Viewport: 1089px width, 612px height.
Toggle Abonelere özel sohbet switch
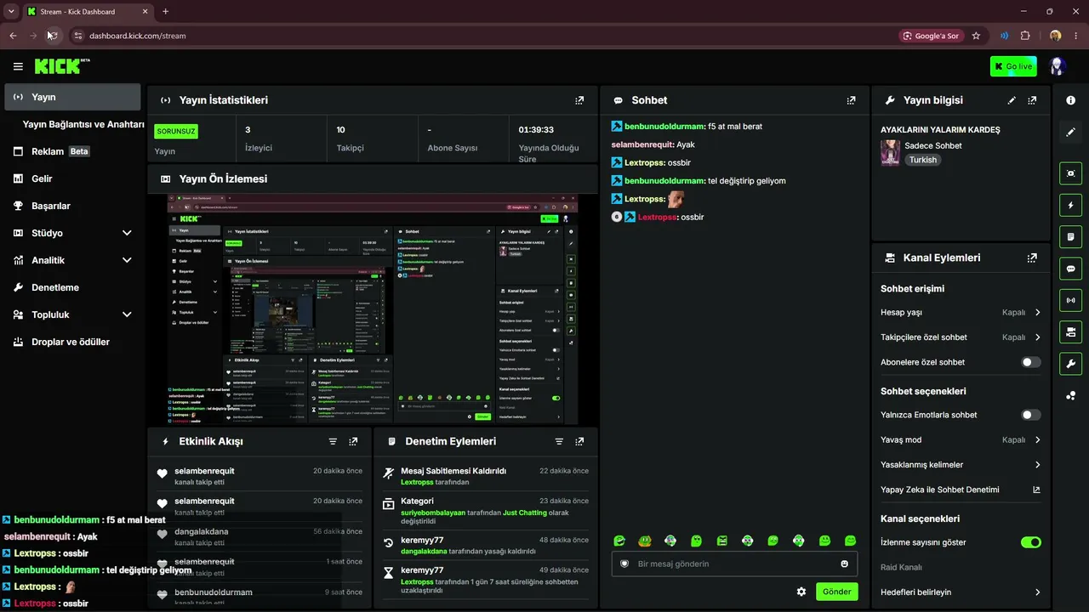pyautogui.click(x=1030, y=362)
